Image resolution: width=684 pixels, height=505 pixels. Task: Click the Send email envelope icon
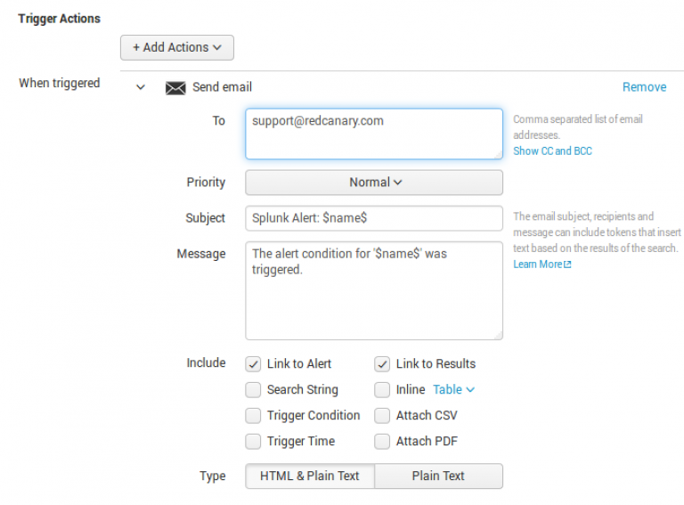pos(175,87)
